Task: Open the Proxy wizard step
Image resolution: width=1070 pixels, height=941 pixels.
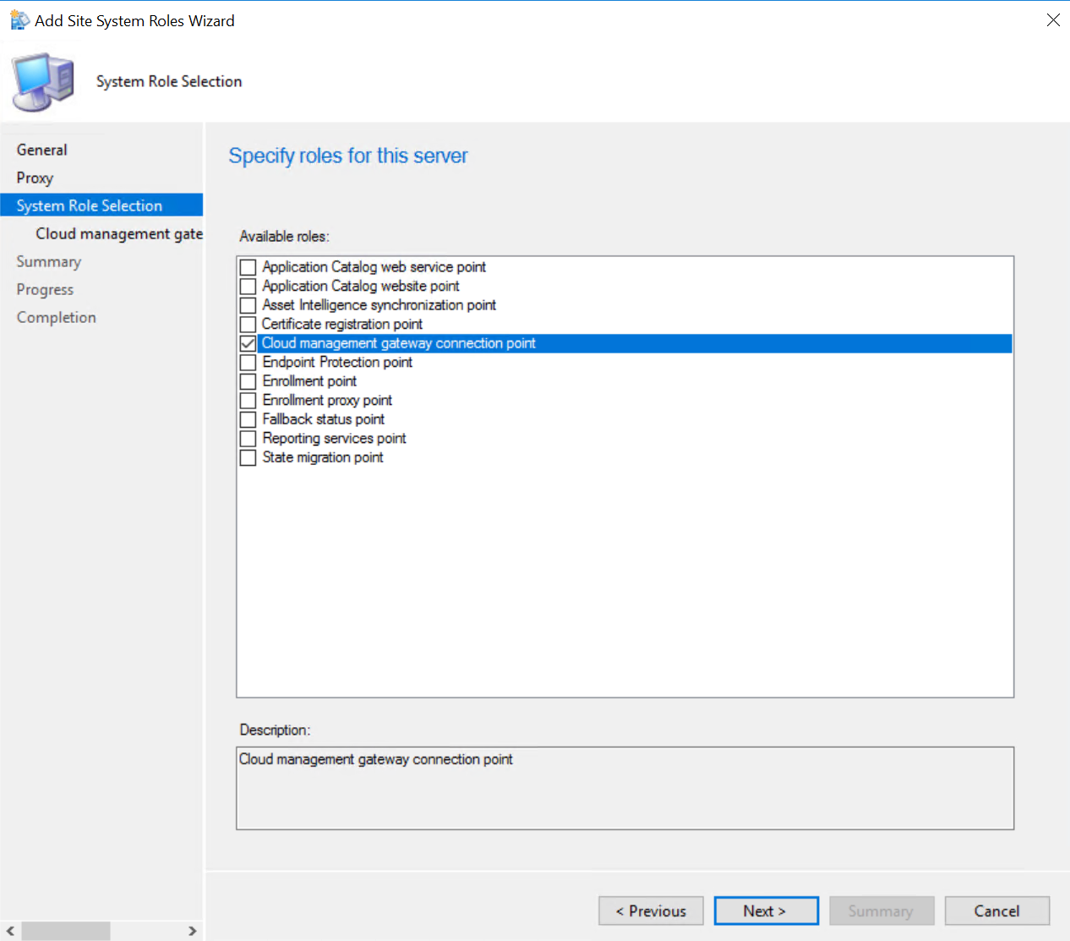Action: 35,178
